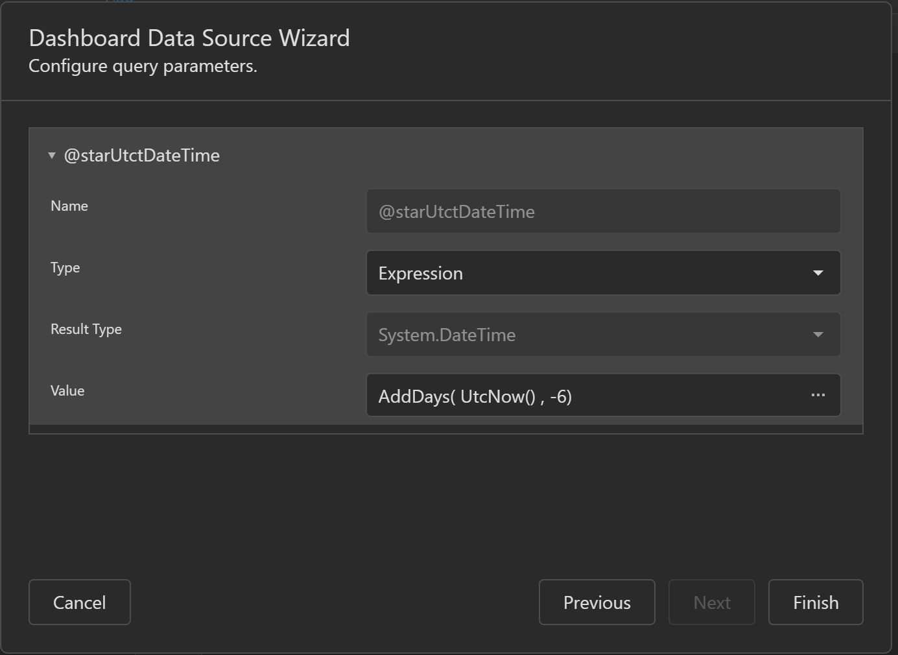Click the Name label
Screen dimensions: 898x655
click(69, 206)
